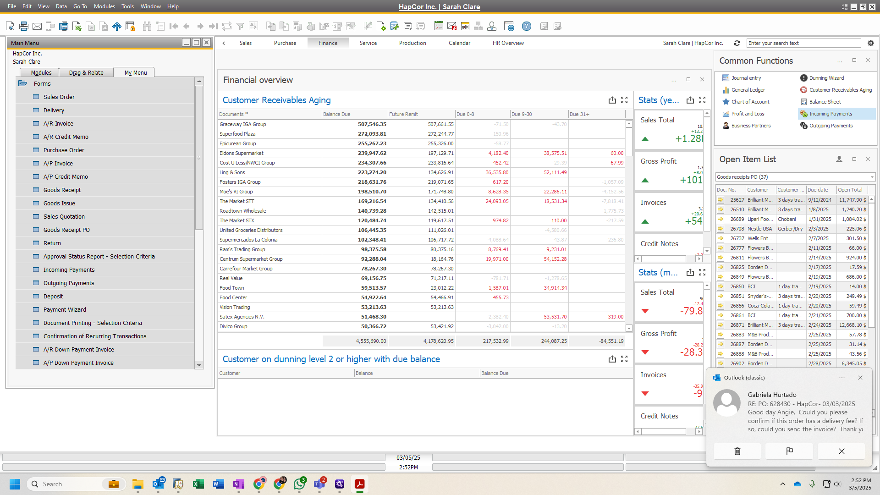
Task: Open Outlook notification options ellipsis
Action: [841, 378]
